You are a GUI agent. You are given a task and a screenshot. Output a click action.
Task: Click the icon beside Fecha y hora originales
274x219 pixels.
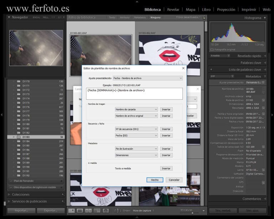(x=263, y=114)
